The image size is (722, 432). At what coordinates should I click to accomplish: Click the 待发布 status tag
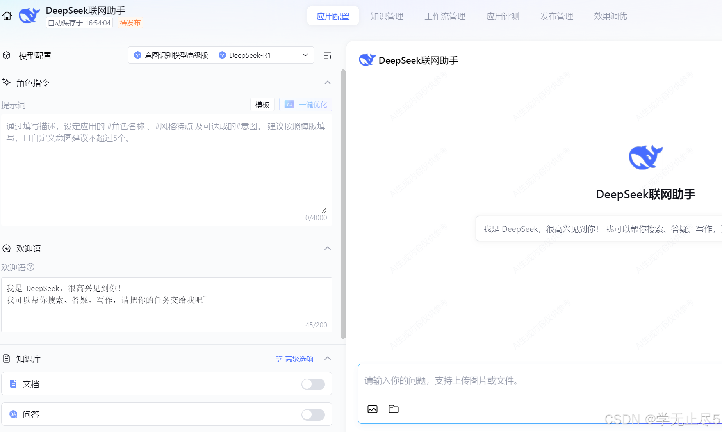[130, 23]
